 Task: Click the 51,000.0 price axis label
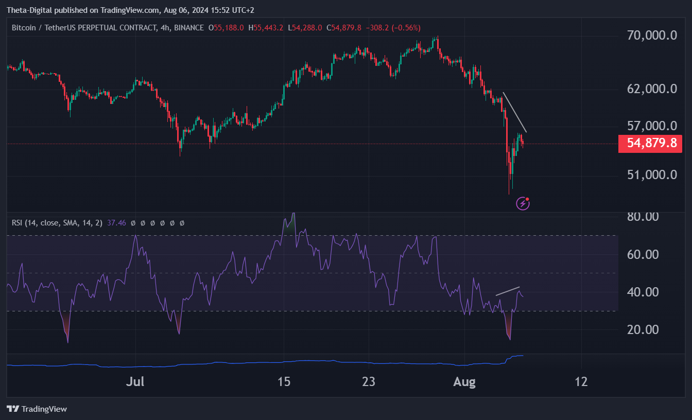coord(652,174)
